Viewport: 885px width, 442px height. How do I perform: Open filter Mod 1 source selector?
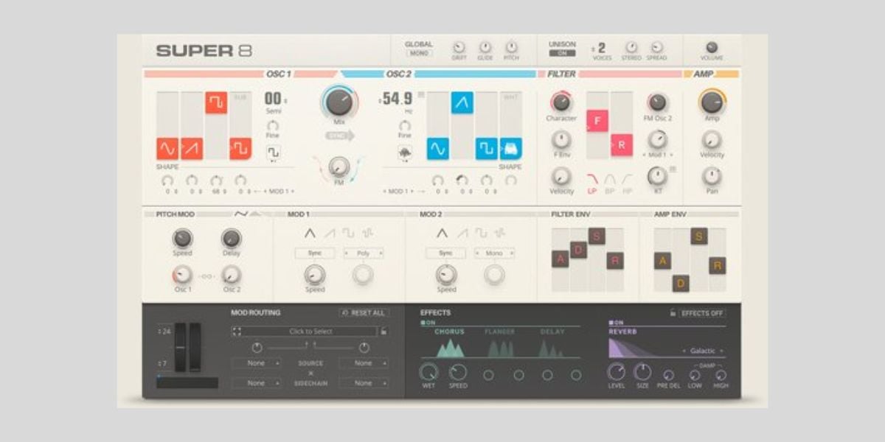pos(657,155)
